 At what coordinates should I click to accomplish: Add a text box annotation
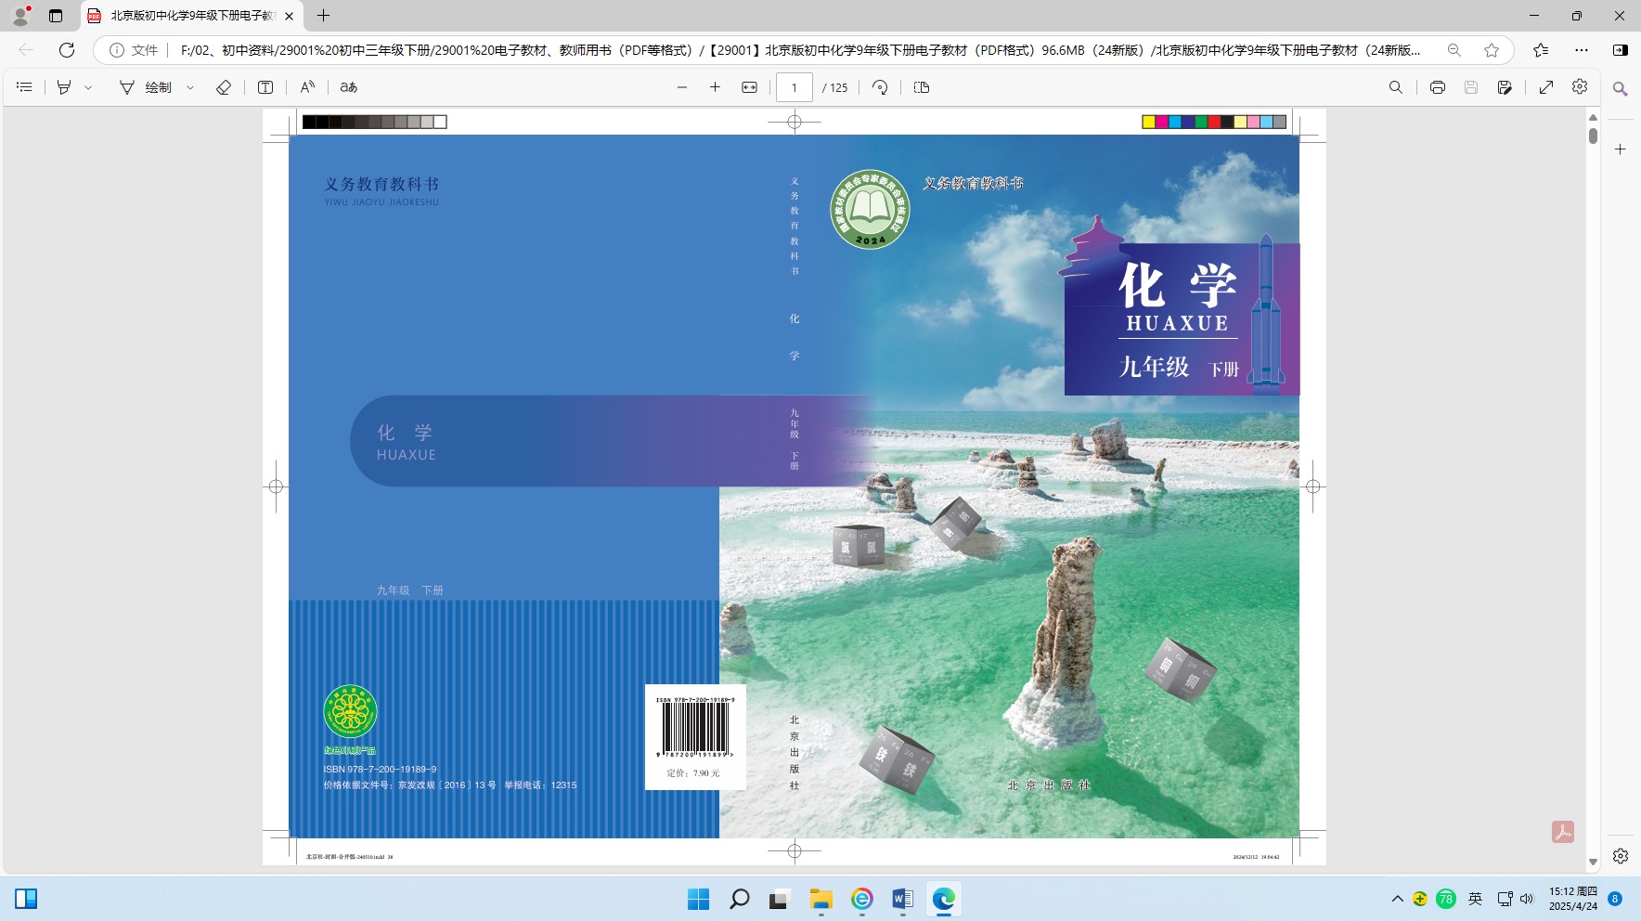click(265, 87)
